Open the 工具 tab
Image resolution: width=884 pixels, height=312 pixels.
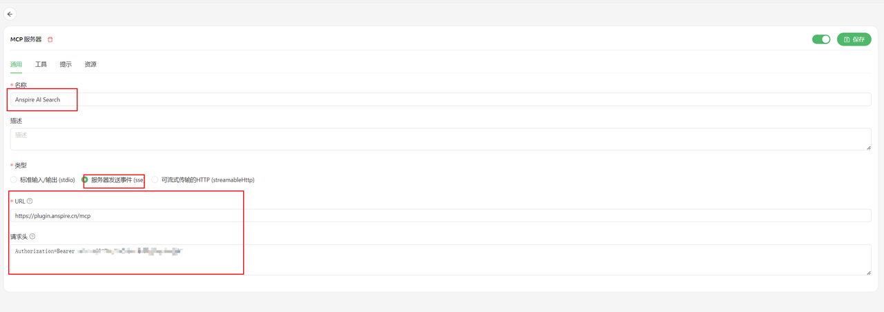click(41, 64)
